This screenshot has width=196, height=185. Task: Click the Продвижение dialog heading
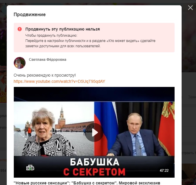[30, 14]
